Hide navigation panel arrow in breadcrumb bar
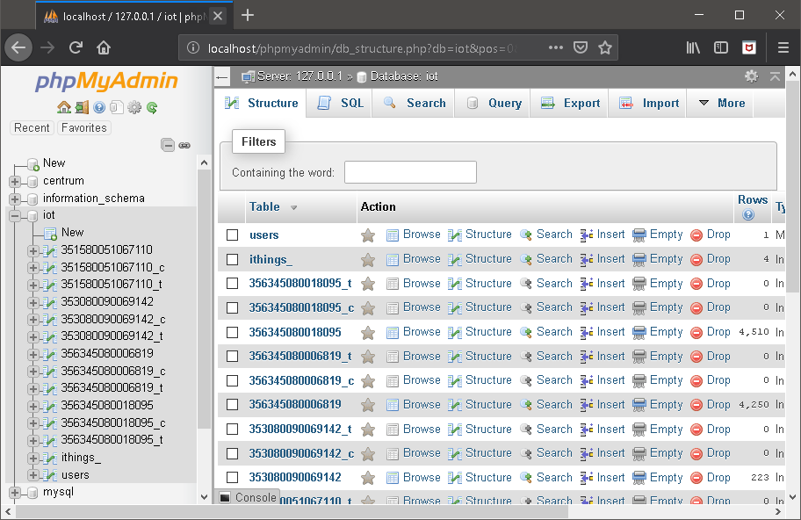This screenshot has height=520, width=801. coord(221,77)
